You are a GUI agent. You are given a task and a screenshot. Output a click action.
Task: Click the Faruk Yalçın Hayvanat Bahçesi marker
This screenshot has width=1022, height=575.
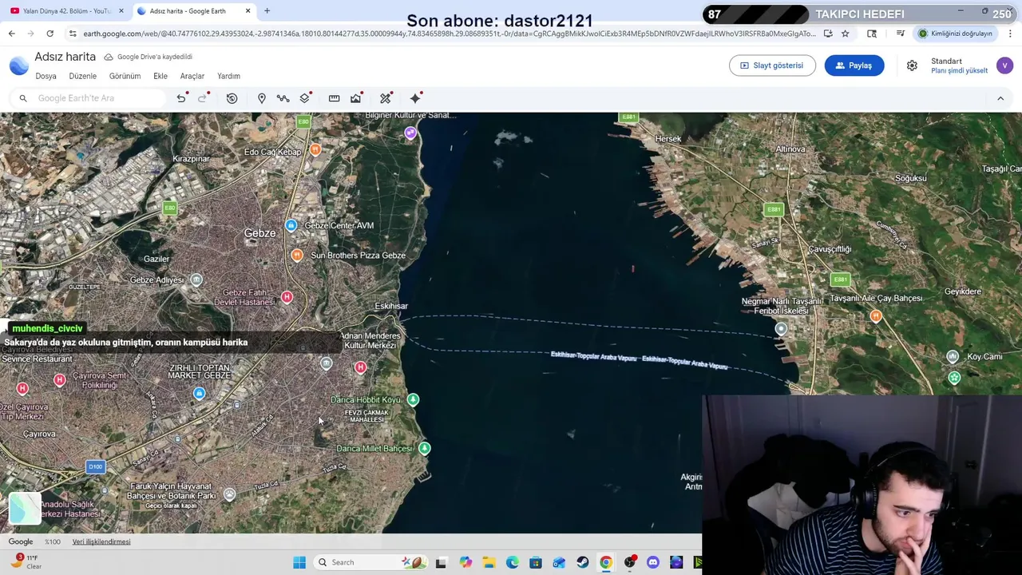(230, 494)
